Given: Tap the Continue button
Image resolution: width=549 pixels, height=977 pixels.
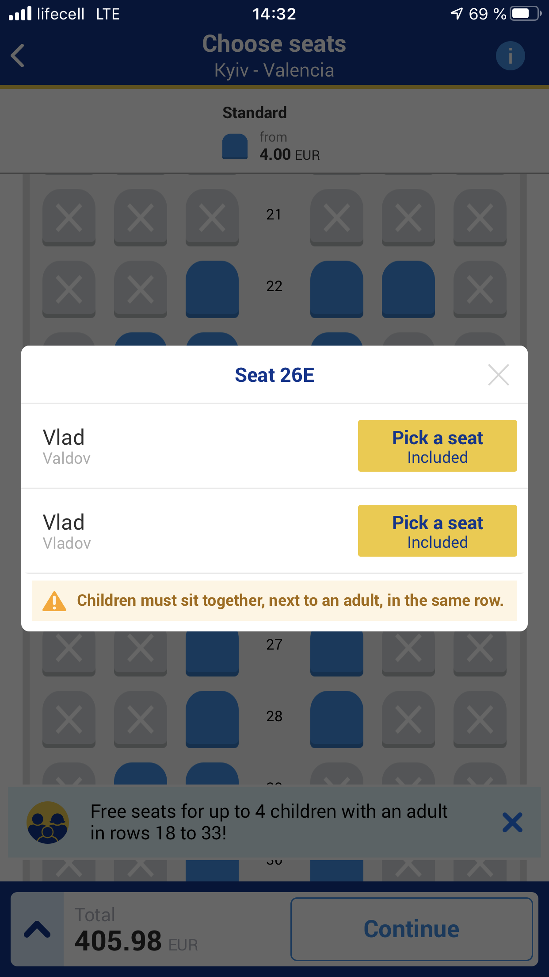Looking at the screenshot, I should pyautogui.click(x=412, y=929).
